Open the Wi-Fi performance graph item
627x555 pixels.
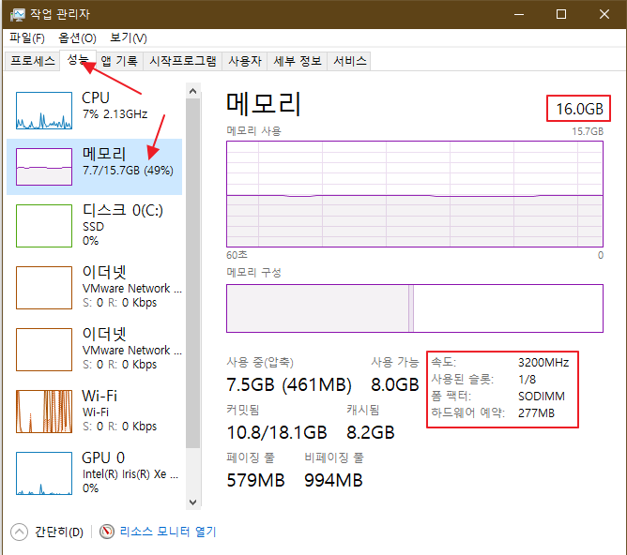tap(44, 412)
